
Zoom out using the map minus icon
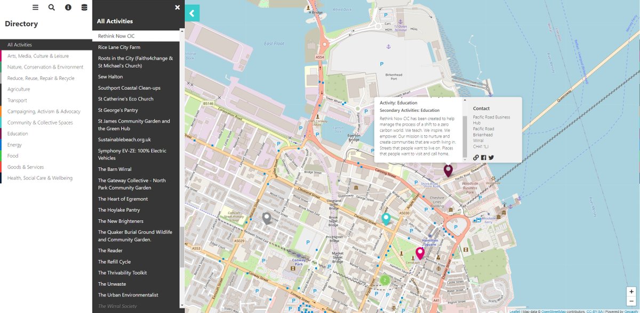[x=631, y=301]
